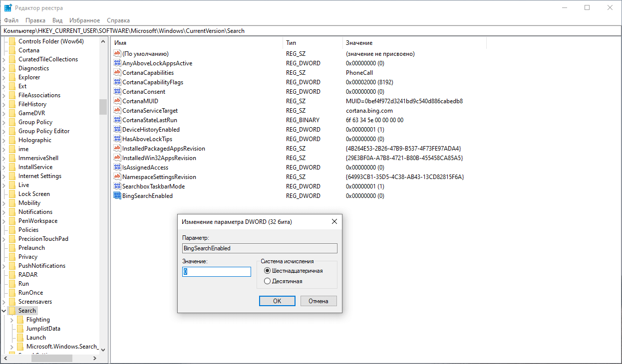Click the SearchboxTaskbarMode DWORD icon
Viewport: 622px width, 364px height.
(x=117, y=186)
